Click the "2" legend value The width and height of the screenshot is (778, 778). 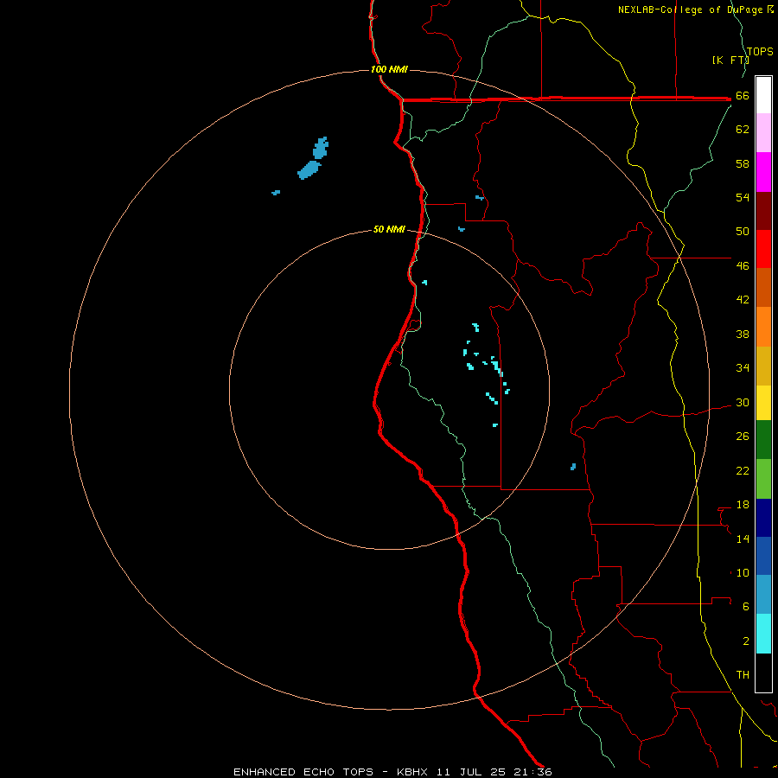[x=746, y=641]
